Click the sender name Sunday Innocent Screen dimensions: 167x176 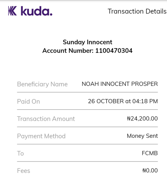tap(87, 42)
